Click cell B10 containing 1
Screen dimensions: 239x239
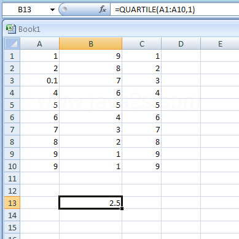(x=91, y=166)
